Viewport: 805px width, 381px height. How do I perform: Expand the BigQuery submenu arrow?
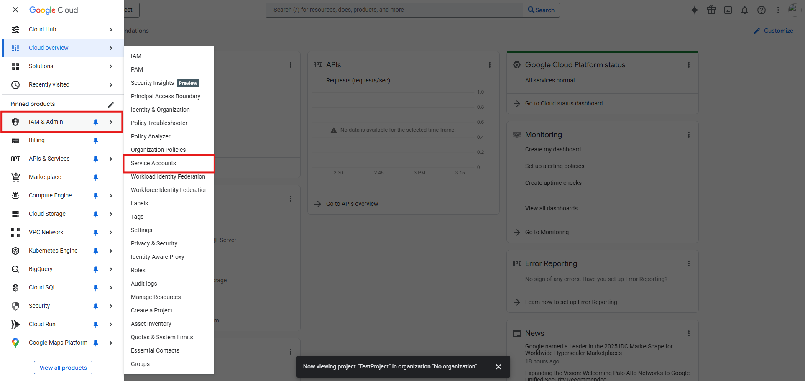point(111,269)
